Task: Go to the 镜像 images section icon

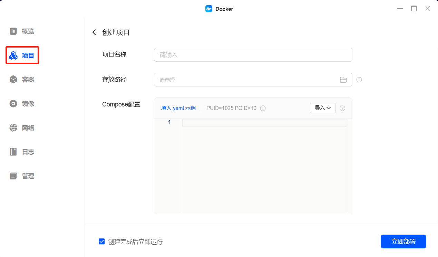Action: 13,104
